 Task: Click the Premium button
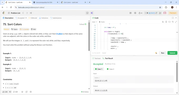pyautogui.click(x=173, y=13)
